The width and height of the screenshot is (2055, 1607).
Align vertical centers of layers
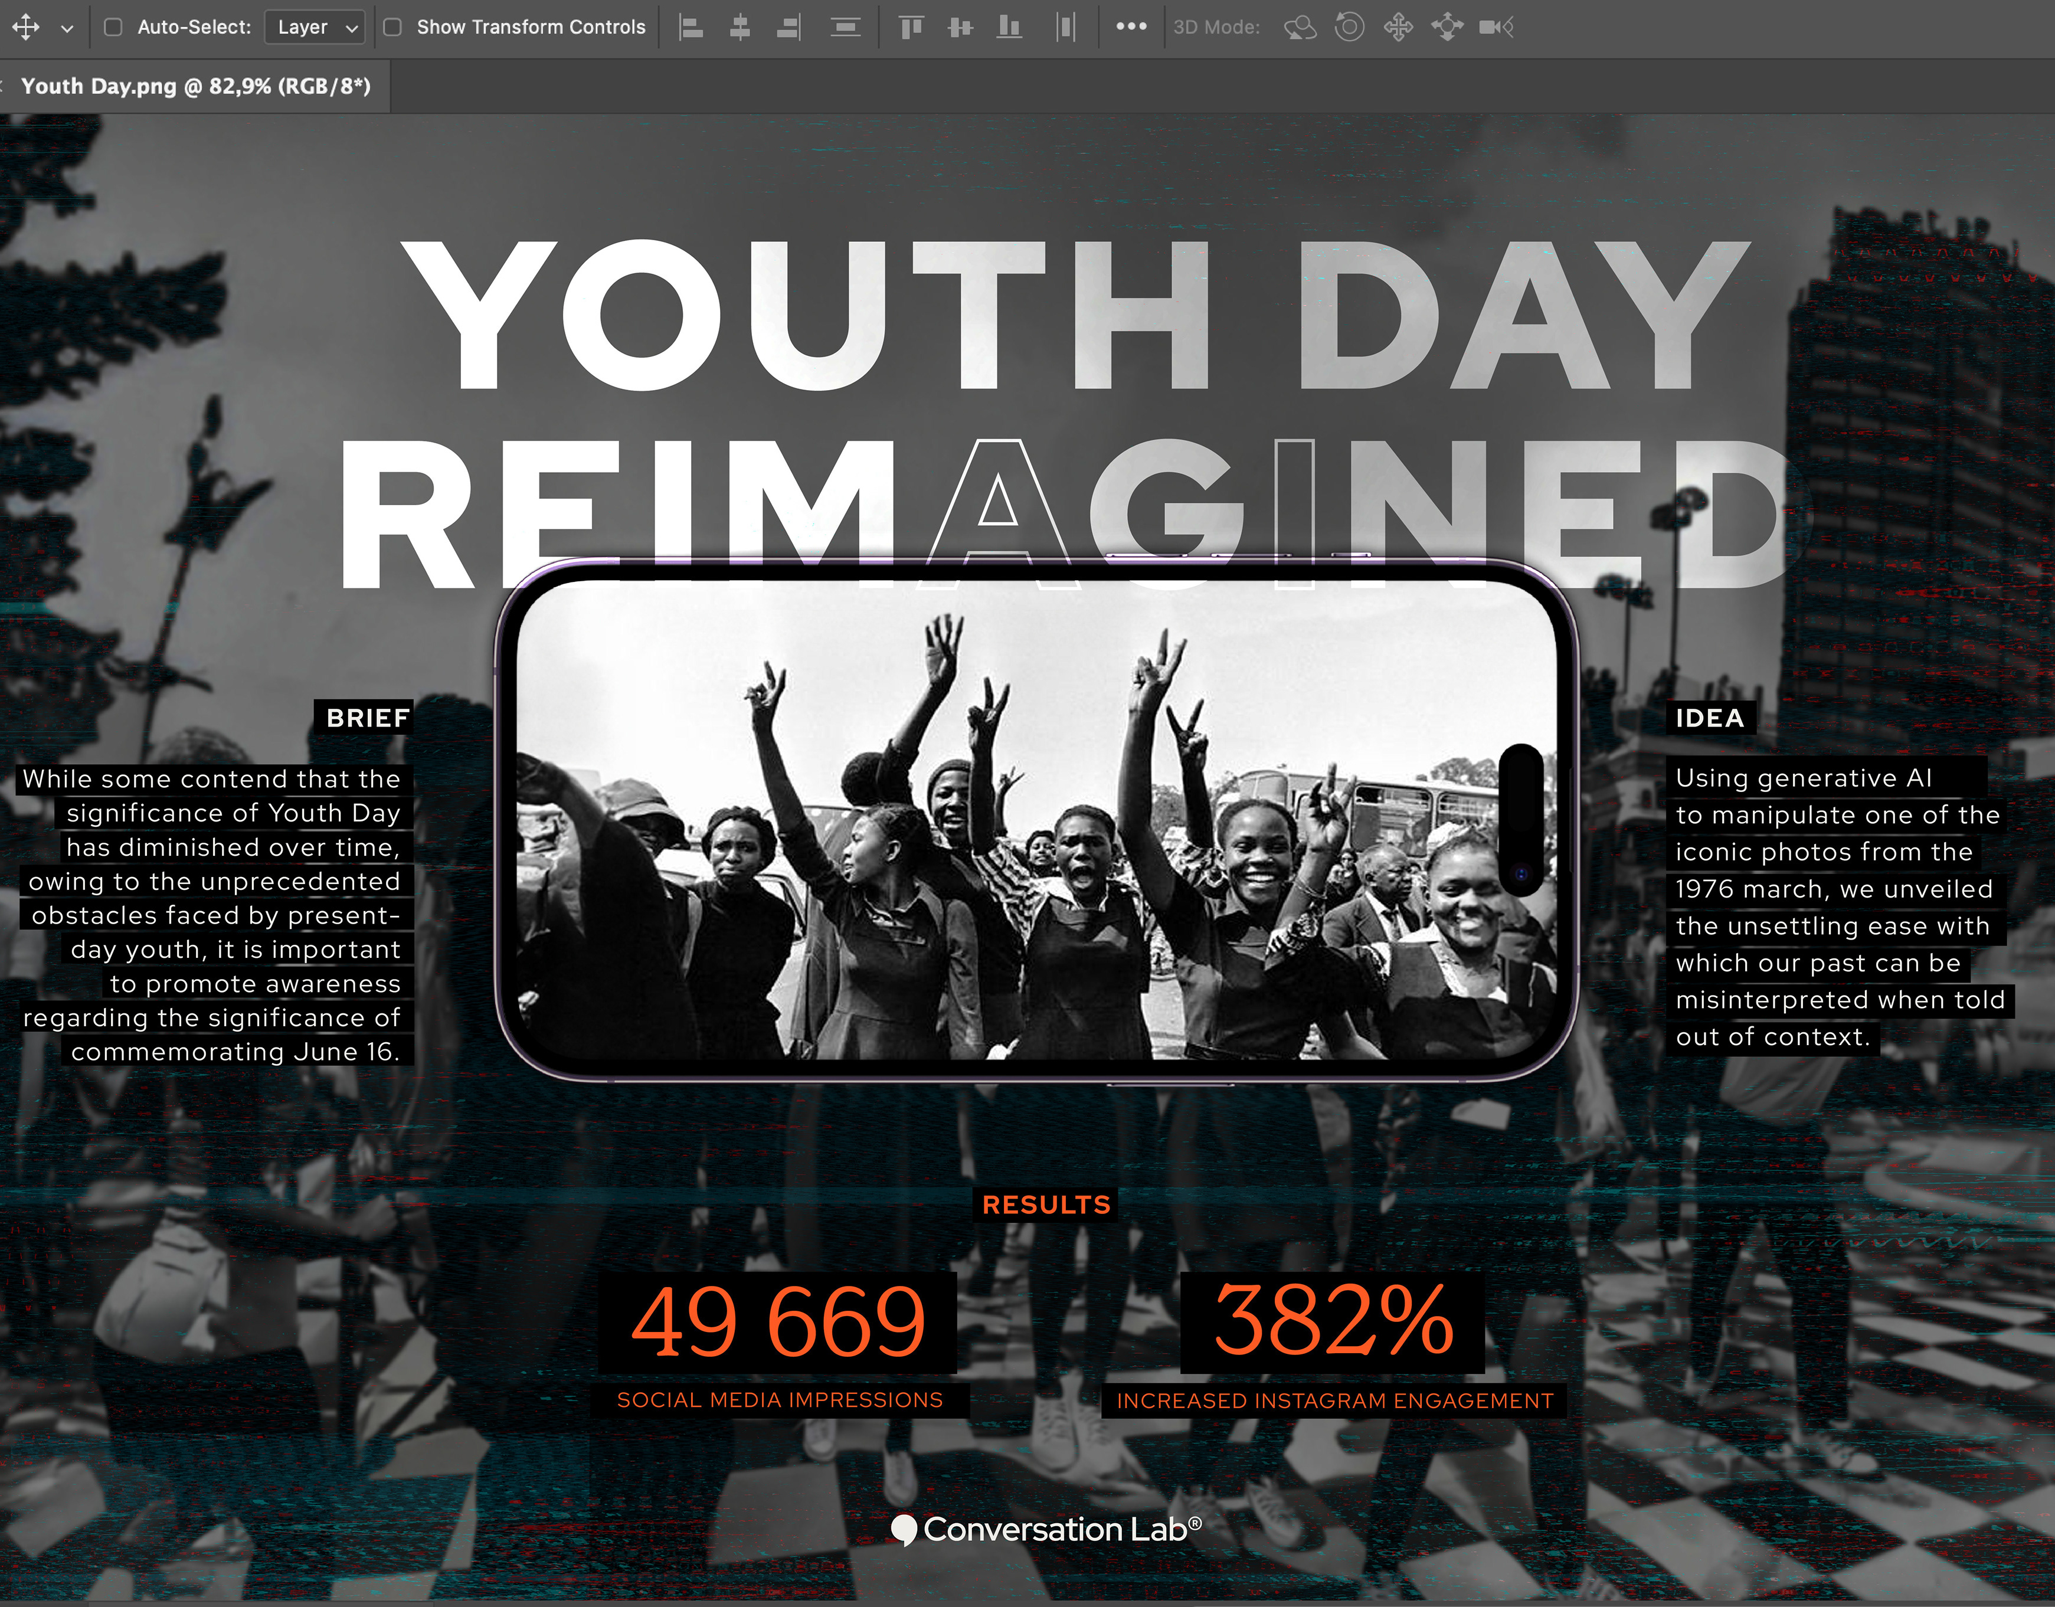[960, 27]
